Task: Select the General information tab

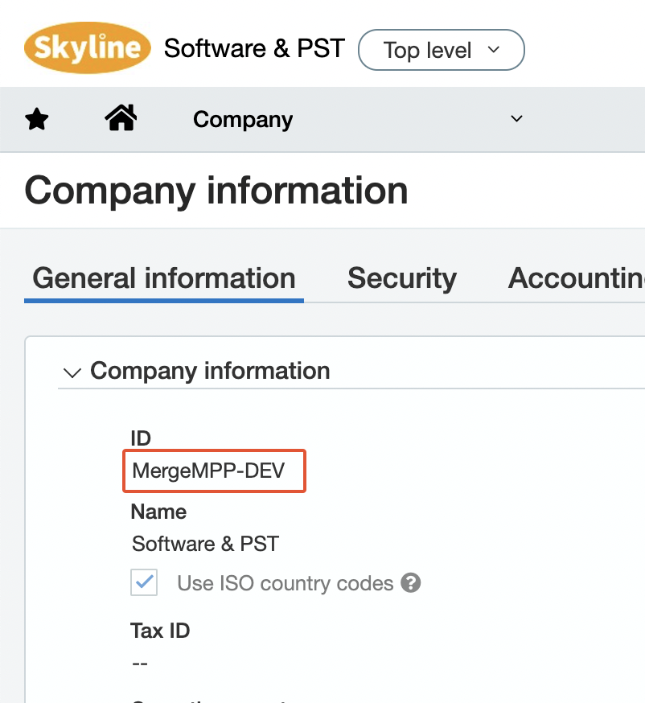Action: pos(164,278)
